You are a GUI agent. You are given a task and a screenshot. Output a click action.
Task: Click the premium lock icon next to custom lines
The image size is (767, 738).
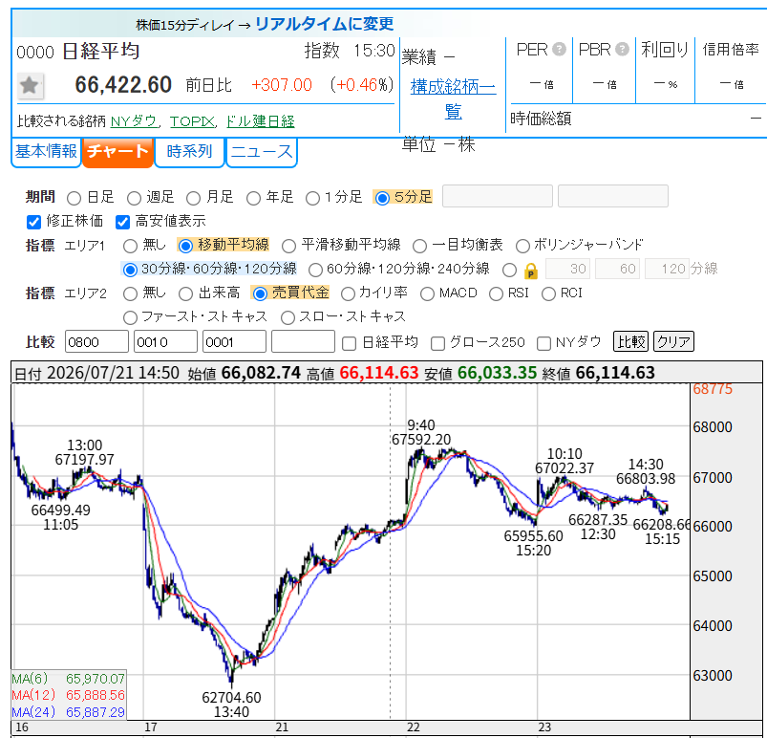click(x=531, y=271)
